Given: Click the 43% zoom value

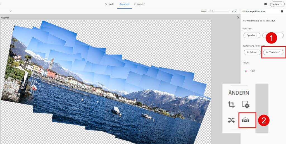Looking at the screenshot, I should coord(234,11).
